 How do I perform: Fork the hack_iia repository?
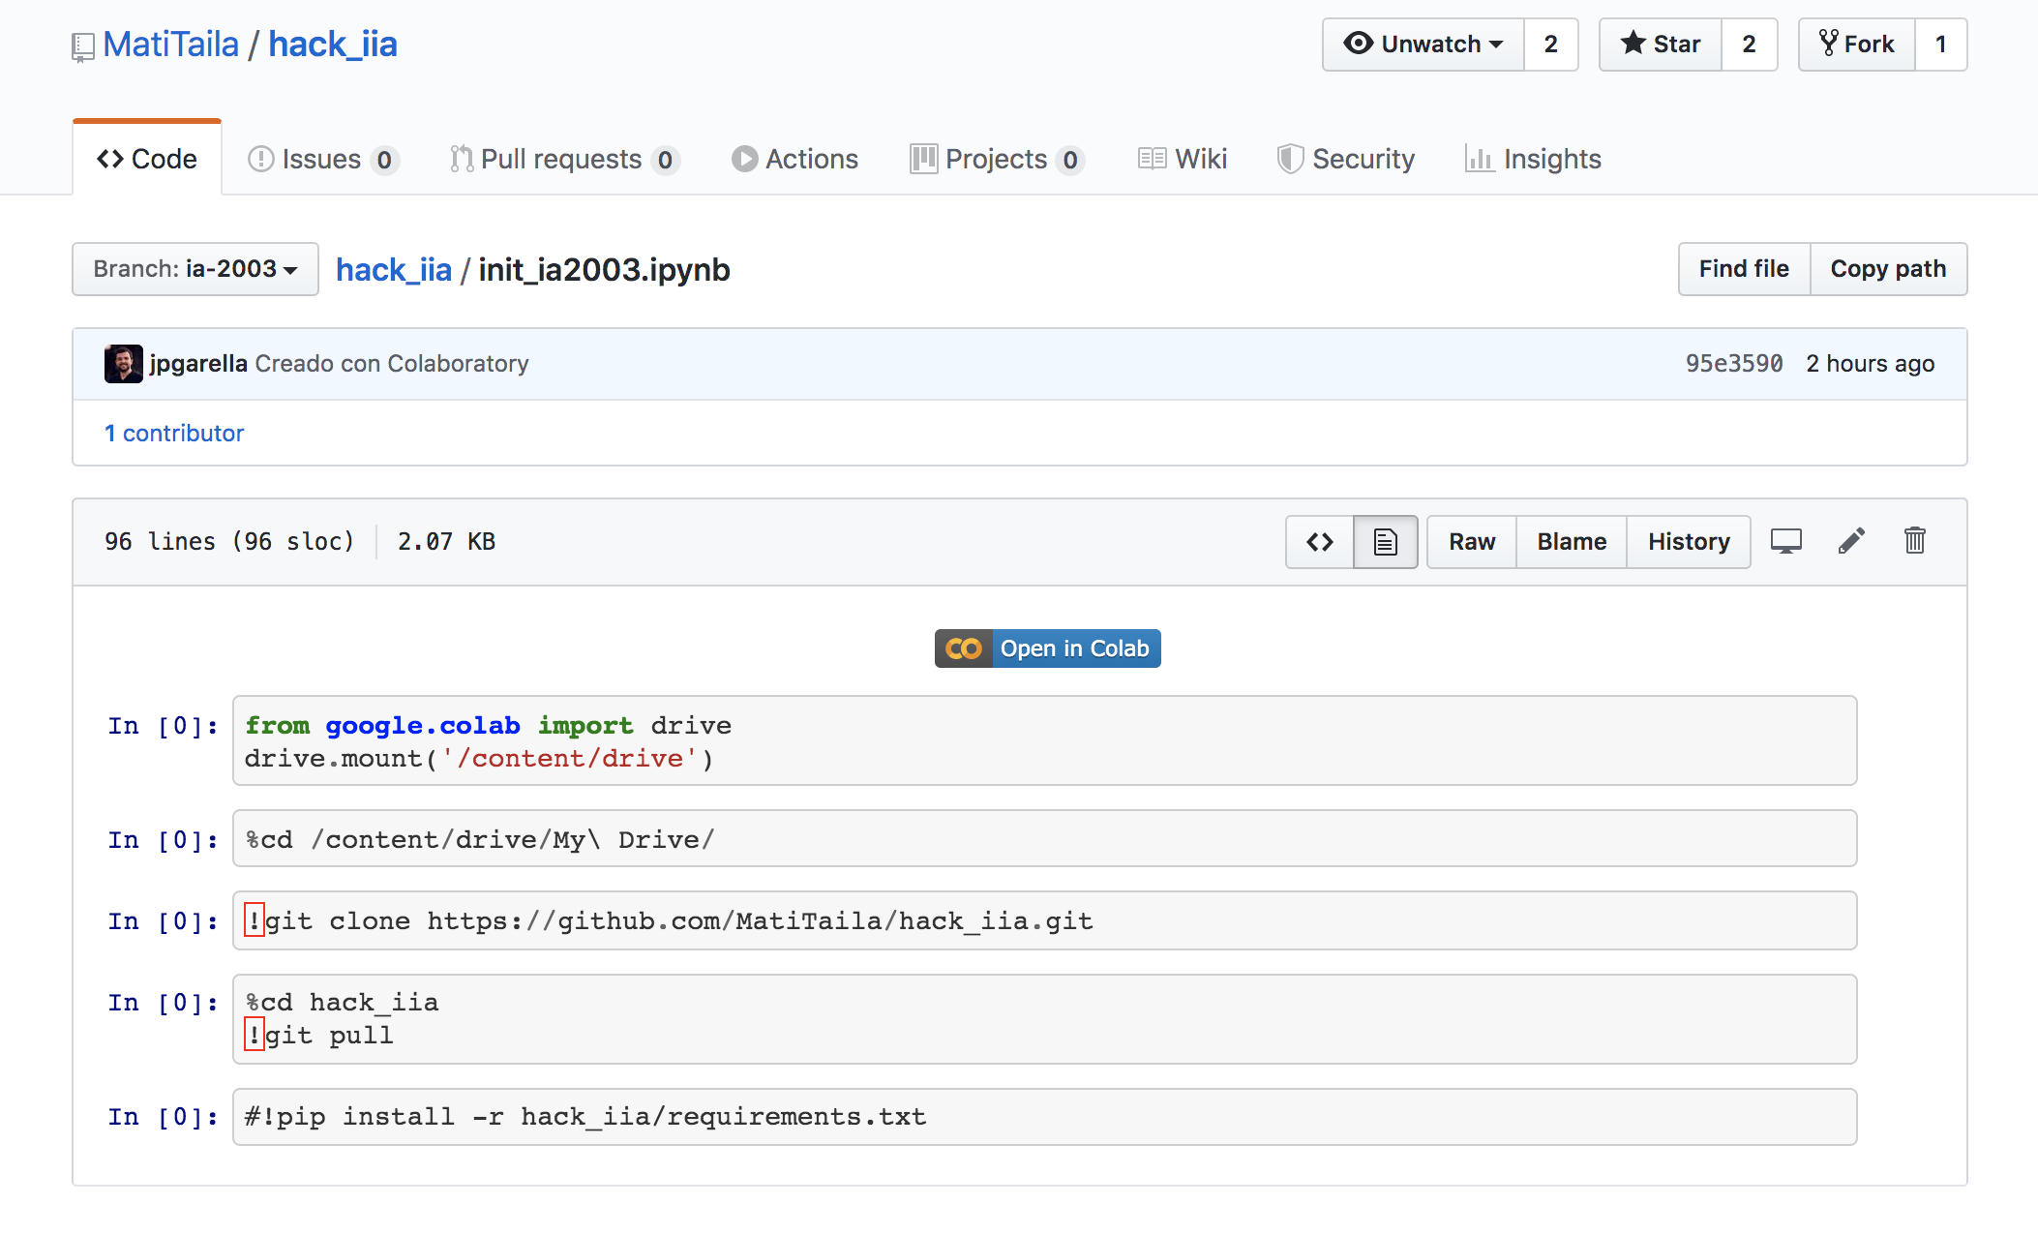1856,45
